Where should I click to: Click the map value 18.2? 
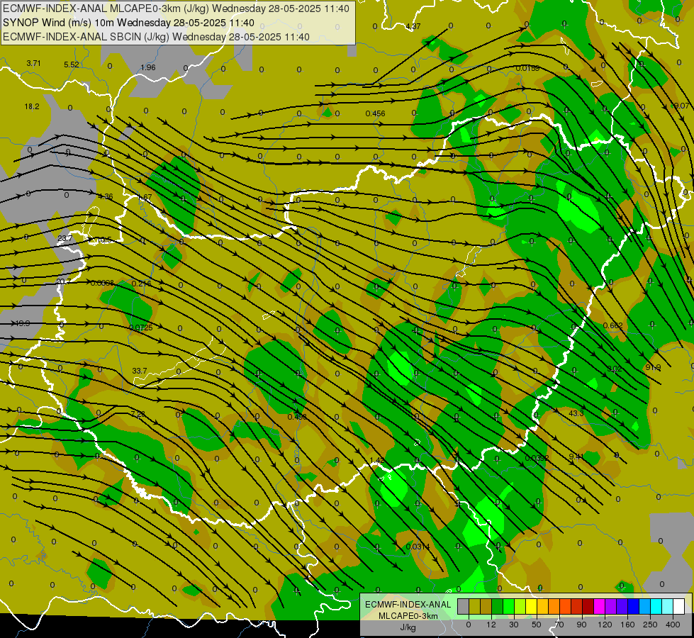(32, 106)
